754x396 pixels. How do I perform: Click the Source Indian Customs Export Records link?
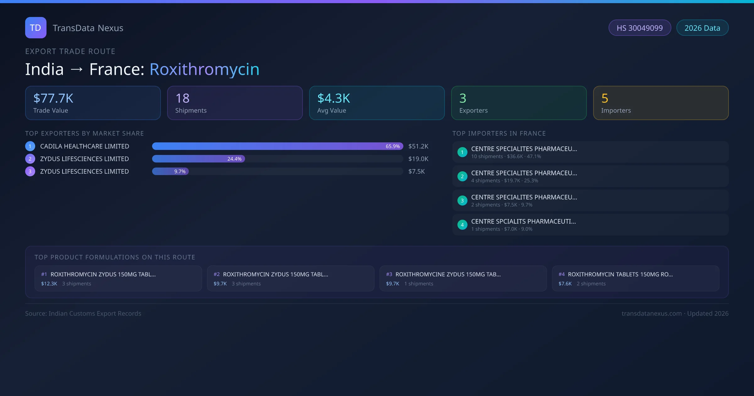tap(83, 313)
